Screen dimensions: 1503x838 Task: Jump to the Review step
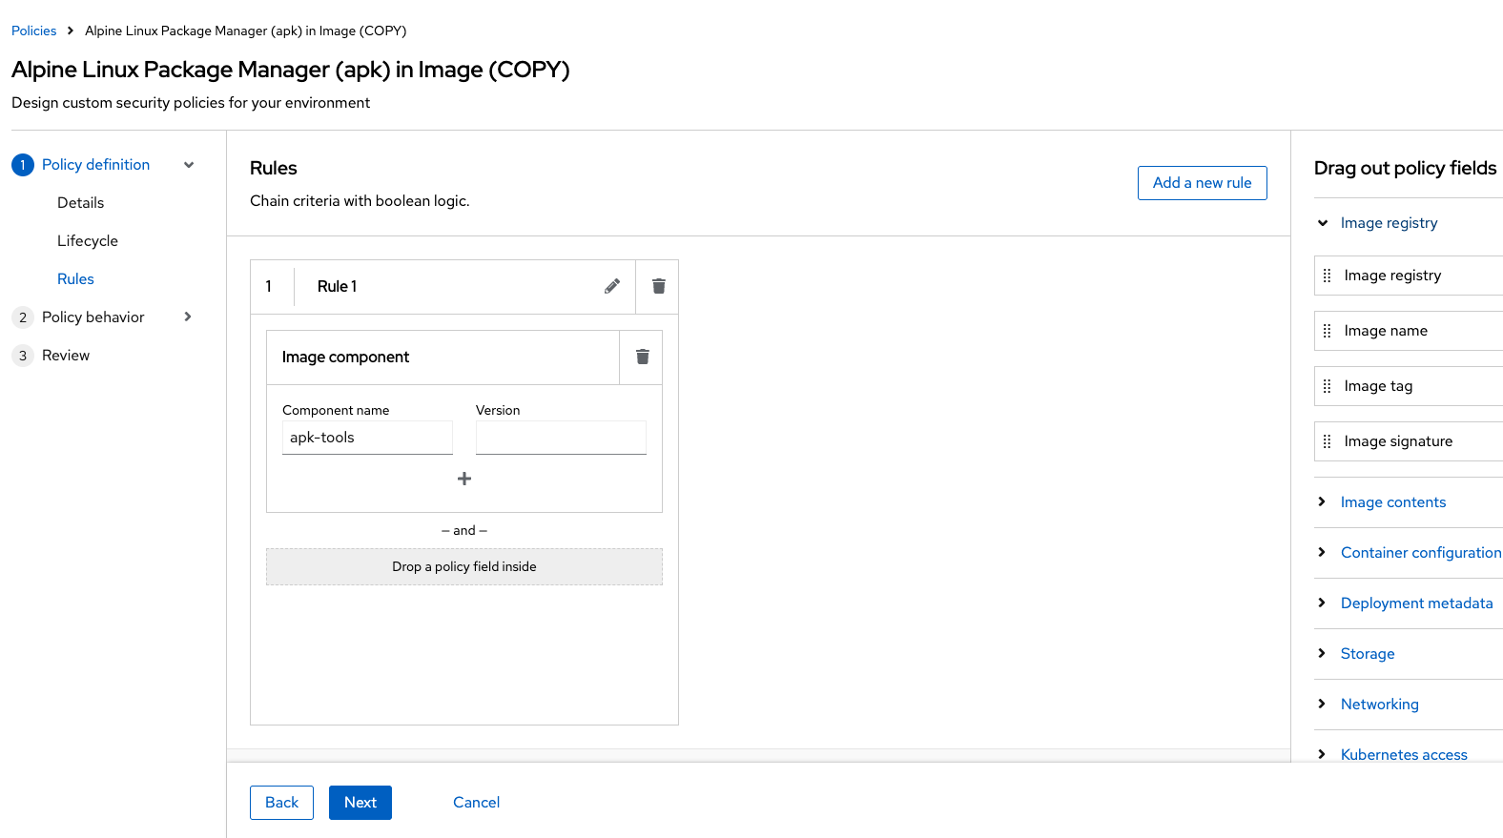66,356
